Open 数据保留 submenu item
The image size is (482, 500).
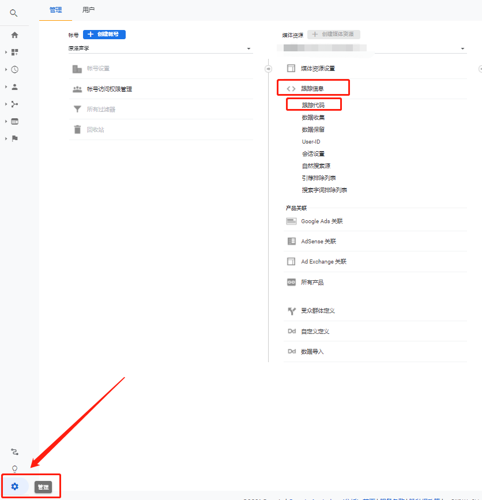pyautogui.click(x=313, y=129)
